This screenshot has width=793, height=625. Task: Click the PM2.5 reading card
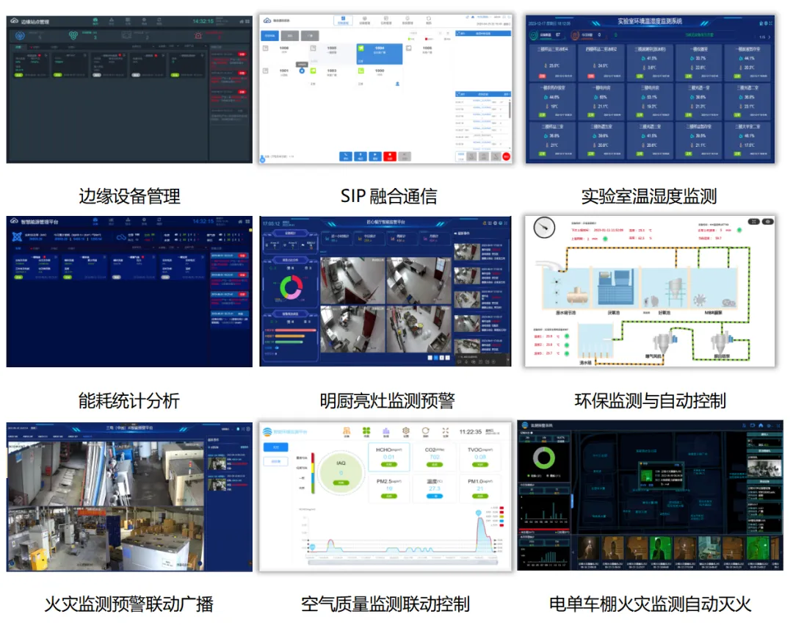[x=389, y=488]
